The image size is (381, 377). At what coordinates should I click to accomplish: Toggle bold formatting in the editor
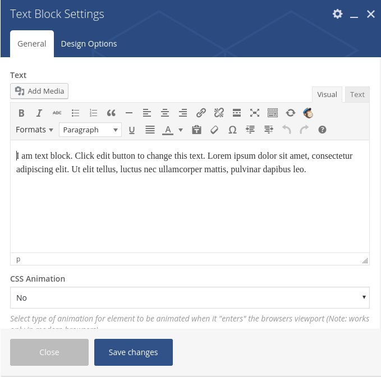tap(21, 113)
